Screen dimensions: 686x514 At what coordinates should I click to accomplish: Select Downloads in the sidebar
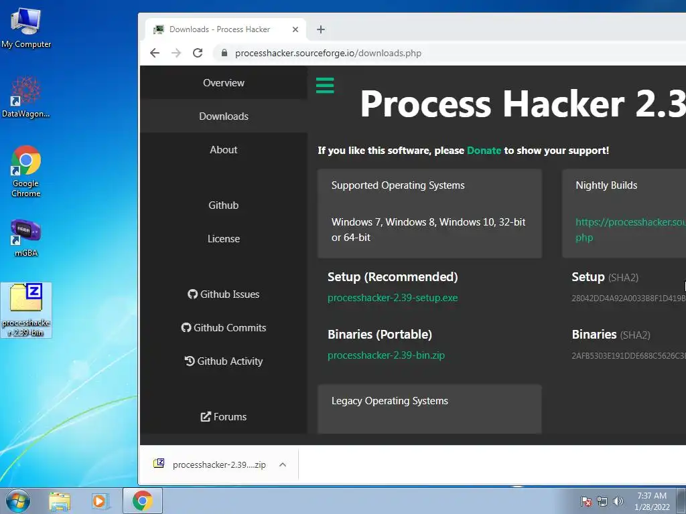(224, 116)
